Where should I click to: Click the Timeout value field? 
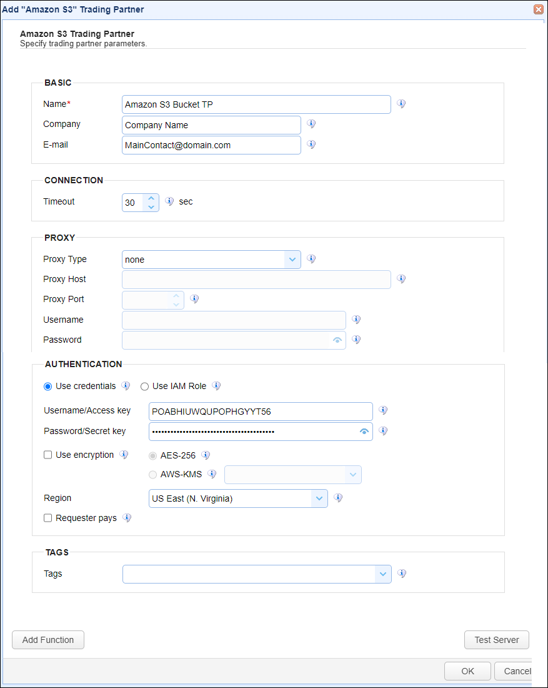pos(133,203)
